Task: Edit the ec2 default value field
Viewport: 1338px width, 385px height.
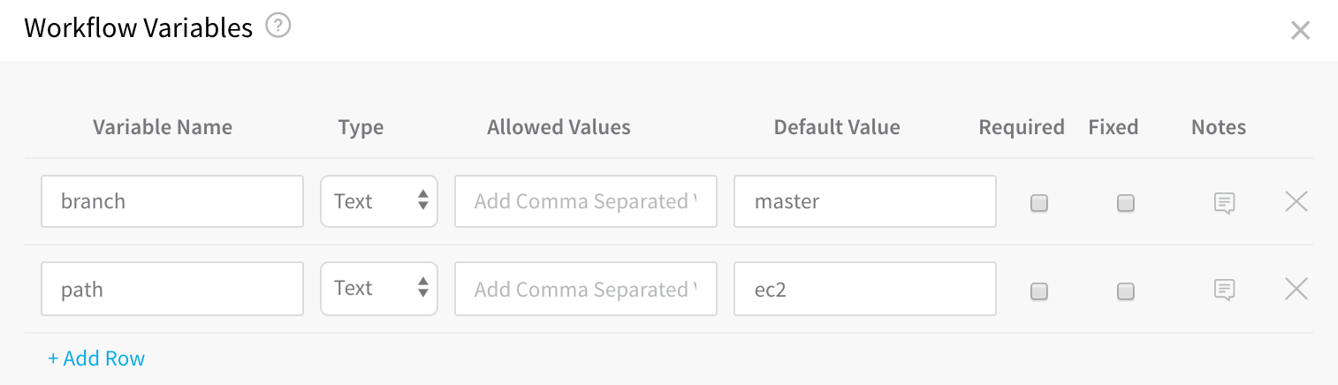Action: pos(865,289)
